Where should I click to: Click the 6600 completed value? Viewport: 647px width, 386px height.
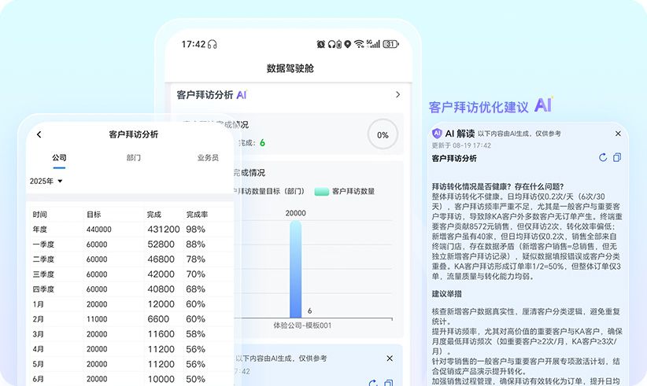(158, 319)
